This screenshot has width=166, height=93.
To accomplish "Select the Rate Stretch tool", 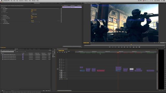I will (53, 53).
